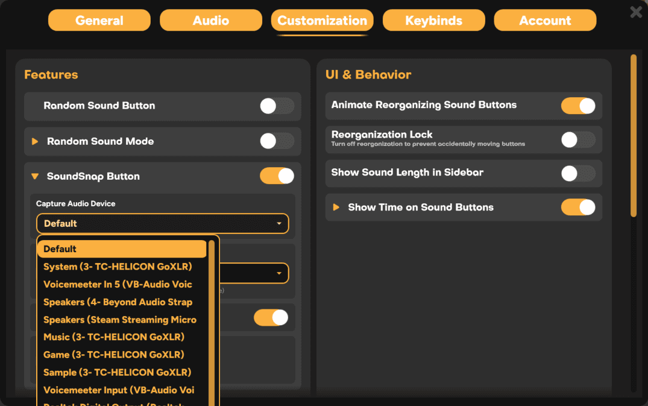The height and width of the screenshot is (406, 648).
Task: Switch to the Keybinds tab
Action: pyautogui.click(x=433, y=20)
